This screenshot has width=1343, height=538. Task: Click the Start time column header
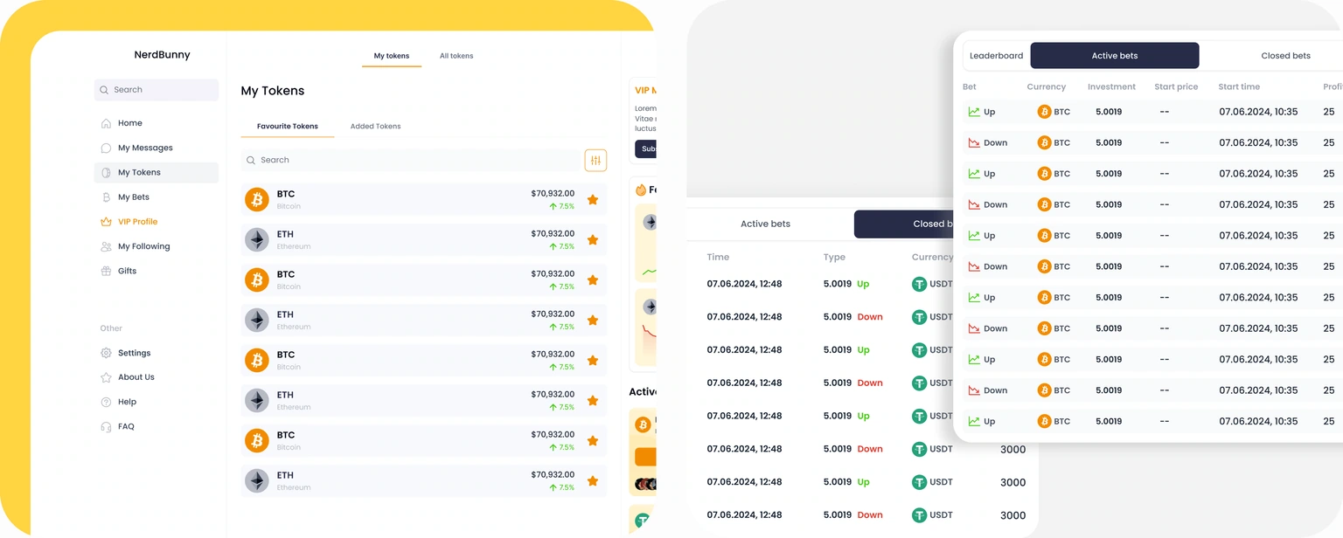pyautogui.click(x=1239, y=86)
